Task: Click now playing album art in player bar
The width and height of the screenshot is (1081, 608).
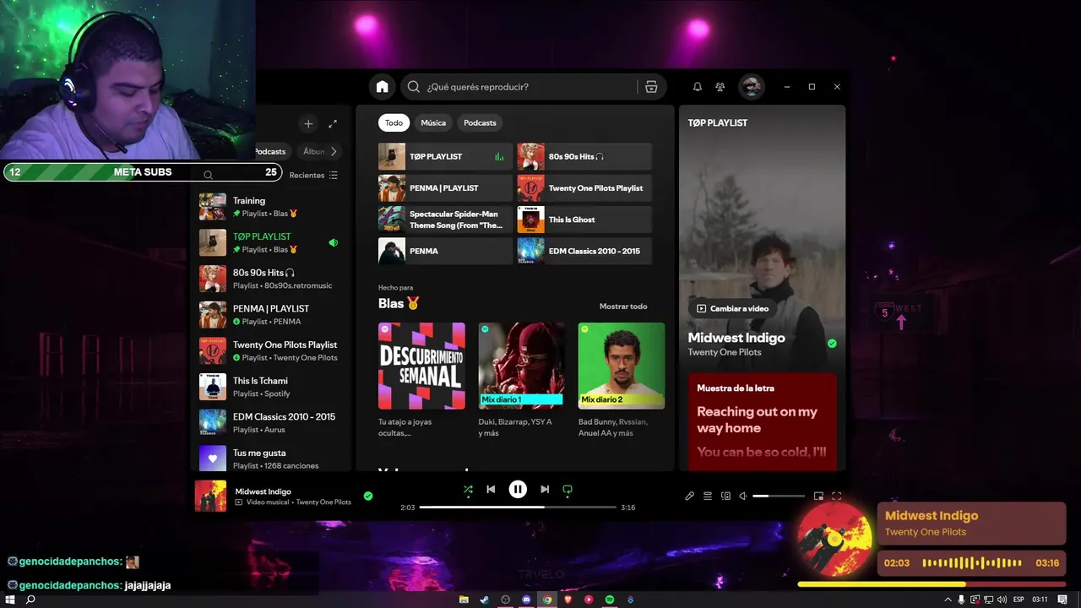Action: [x=211, y=497]
